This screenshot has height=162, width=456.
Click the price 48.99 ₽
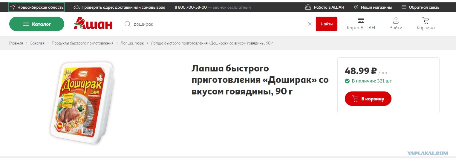click(361, 71)
